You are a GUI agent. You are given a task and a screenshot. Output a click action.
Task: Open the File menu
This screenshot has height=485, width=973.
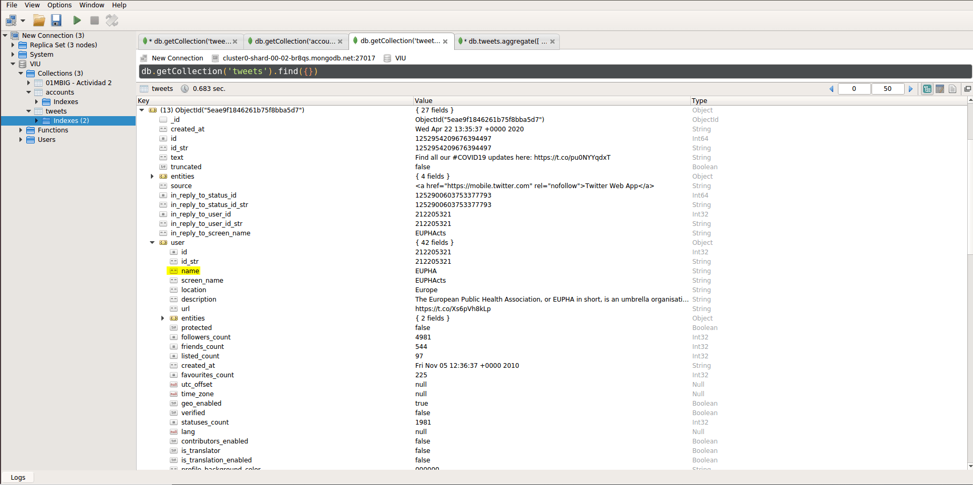[x=12, y=5]
